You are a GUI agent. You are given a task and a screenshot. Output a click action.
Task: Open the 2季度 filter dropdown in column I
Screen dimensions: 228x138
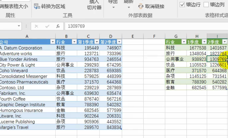(x=225, y=42)
